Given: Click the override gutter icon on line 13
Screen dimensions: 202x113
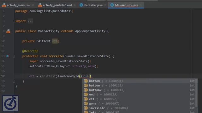Looking at the screenshot, I should [8, 56].
